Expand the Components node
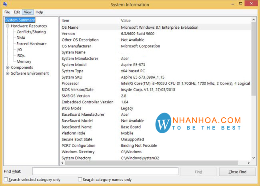260x186 pixels. coord(8,67)
